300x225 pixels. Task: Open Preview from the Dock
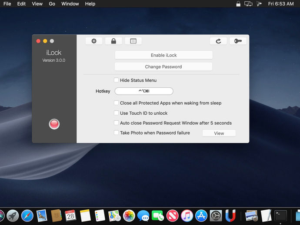pyautogui.click(x=251, y=216)
